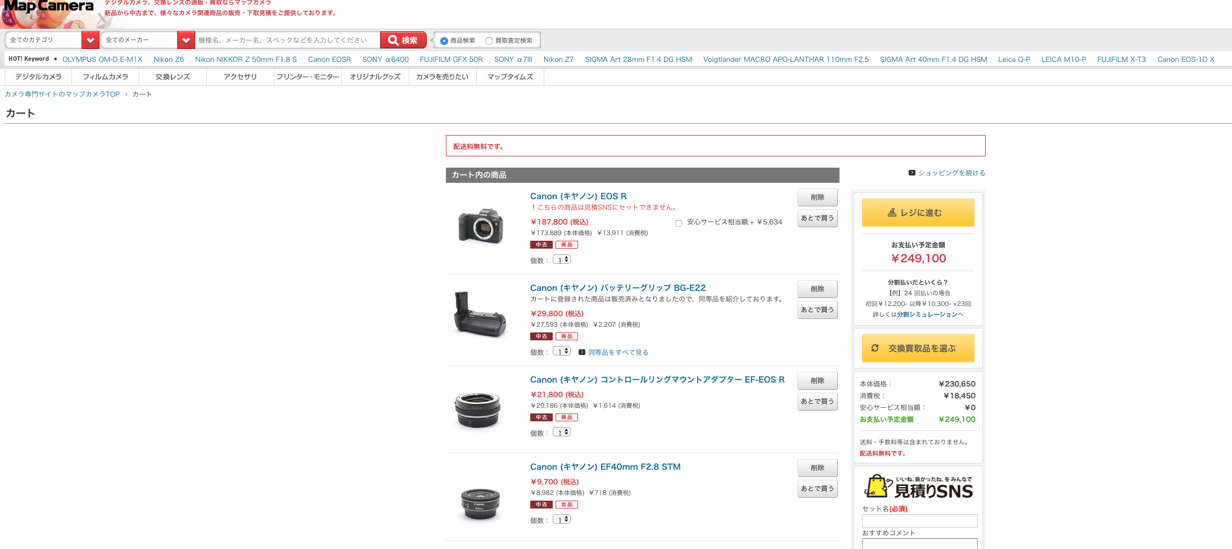Open the EF40mm F2.8 STM product link

605,467
